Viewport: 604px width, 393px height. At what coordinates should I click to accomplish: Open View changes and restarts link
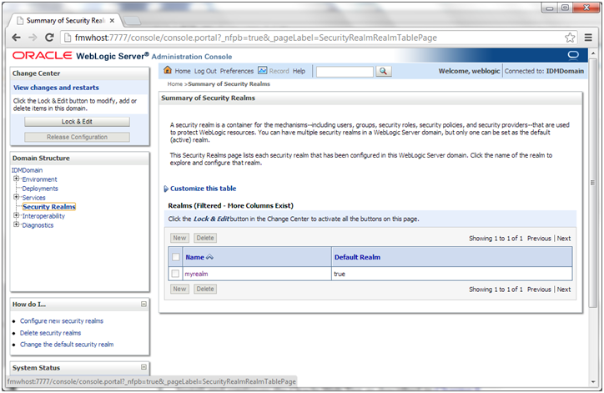click(56, 88)
